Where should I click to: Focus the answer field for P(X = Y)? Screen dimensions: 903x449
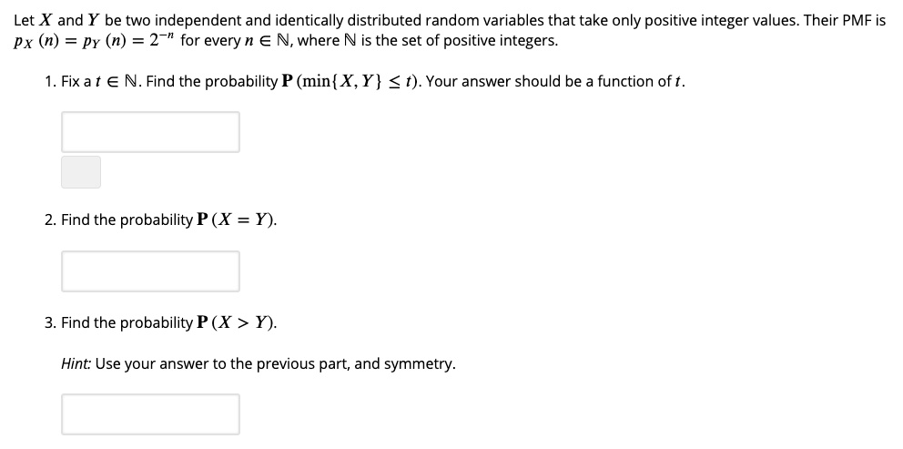pyautogui.click(x=150, y=271)
